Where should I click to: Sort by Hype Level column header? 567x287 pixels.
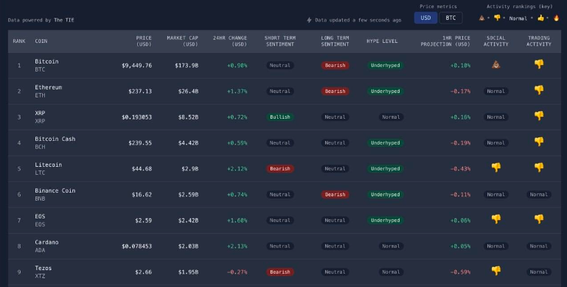click(x=382, y=41)
